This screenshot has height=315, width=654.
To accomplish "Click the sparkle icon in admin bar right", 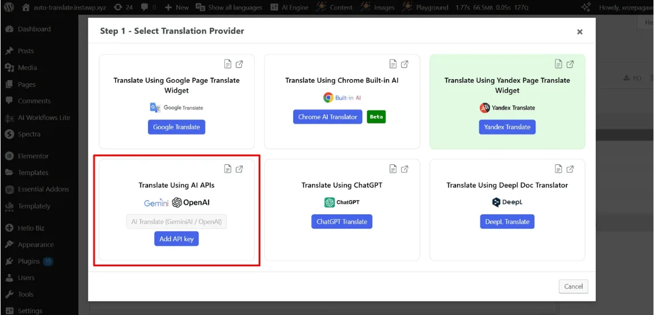I will 585,7.
